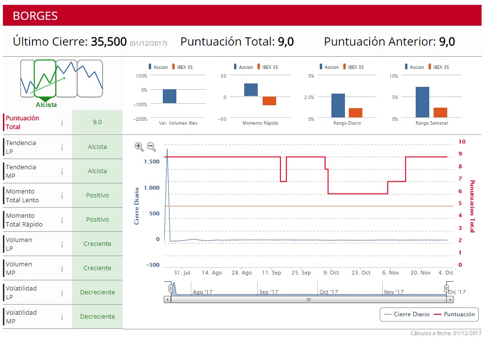The width and height of the screenshot is (484, 340).
Task: Show info for Volumen LP
Action: pyautogui.click(x=62, y=244)
